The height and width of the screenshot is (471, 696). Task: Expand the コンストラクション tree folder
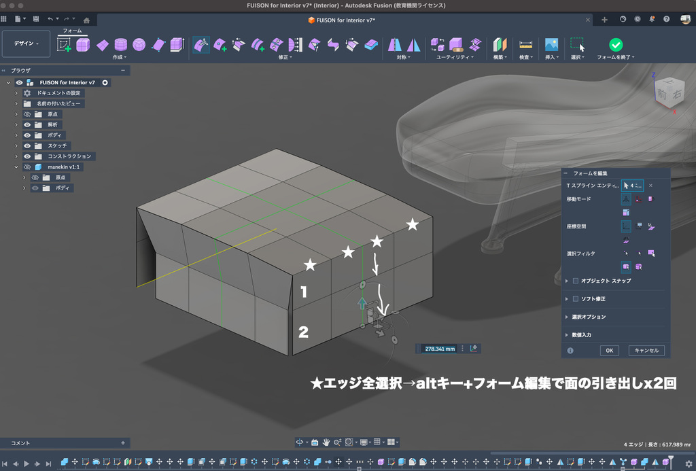(x=16, y=156)
